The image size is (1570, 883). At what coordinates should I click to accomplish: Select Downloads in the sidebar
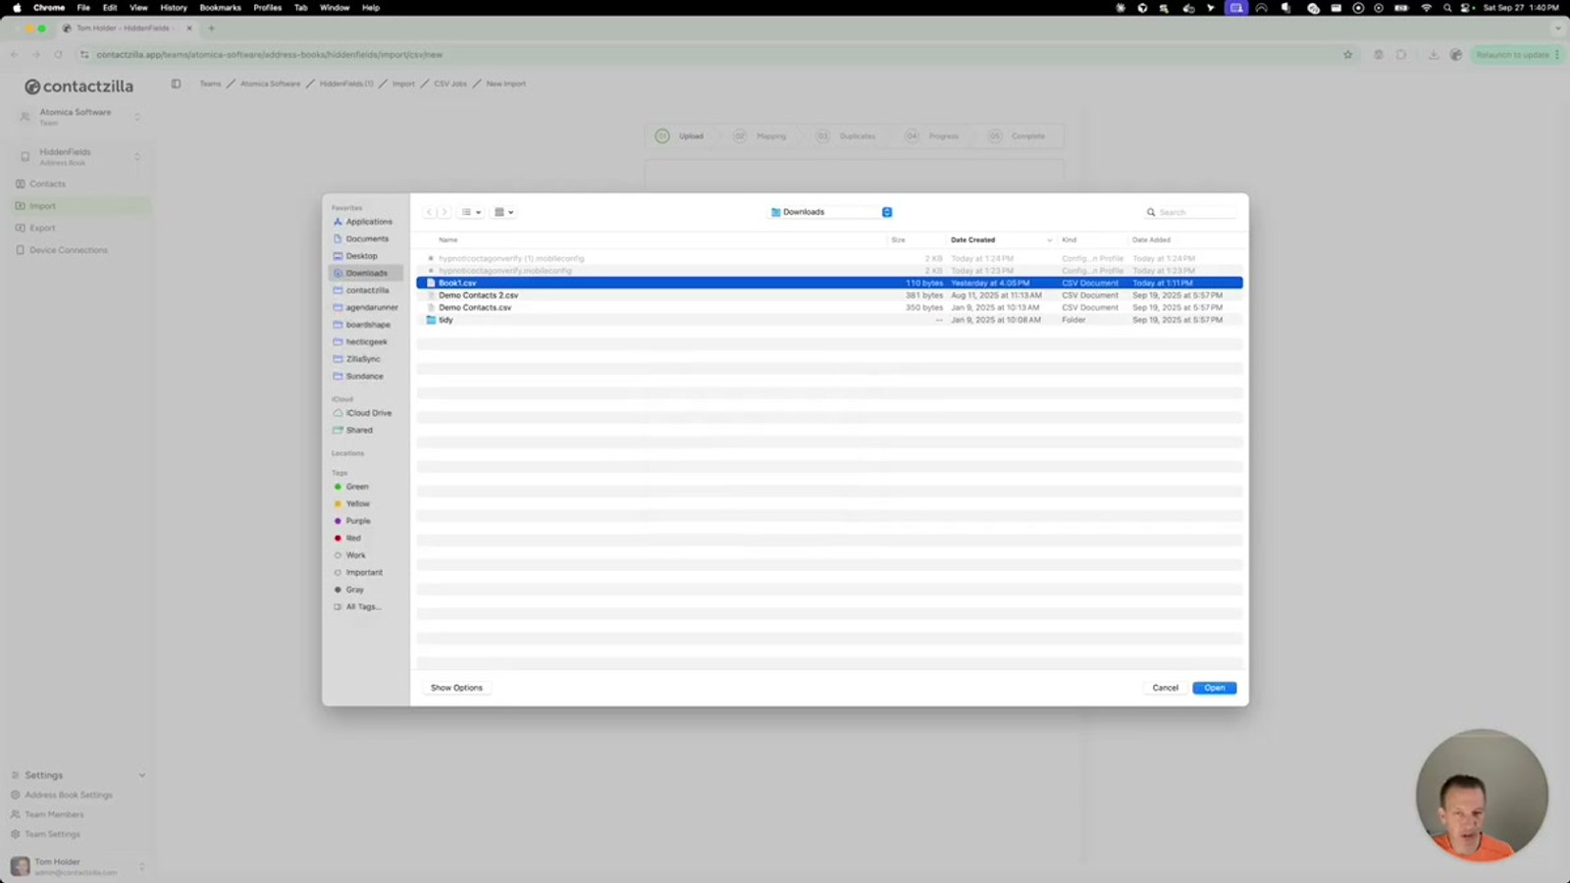tap(366, 273)
